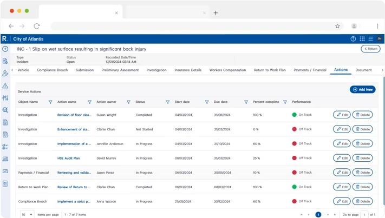Click the plus circle icon in left sidebar

[5, 49]
